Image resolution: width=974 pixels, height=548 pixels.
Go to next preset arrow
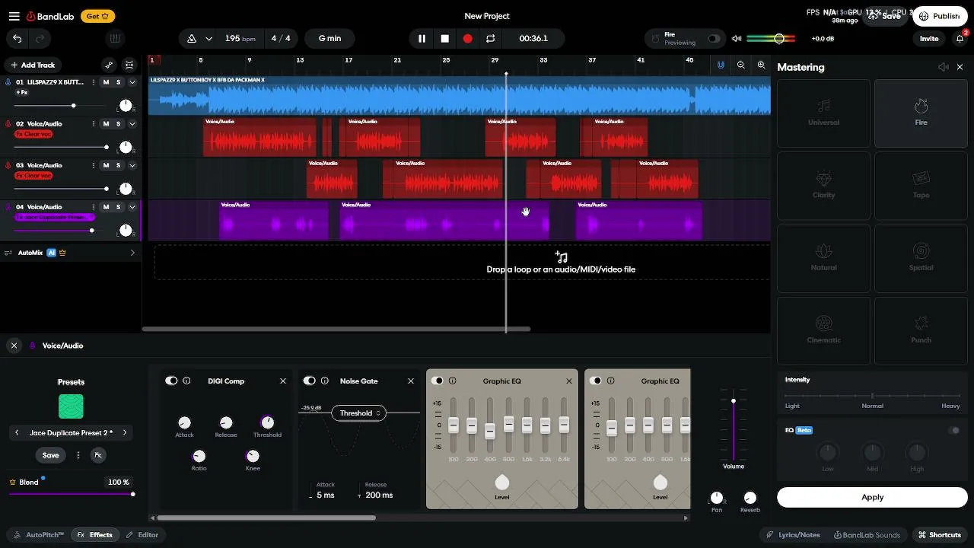point(125,433)
